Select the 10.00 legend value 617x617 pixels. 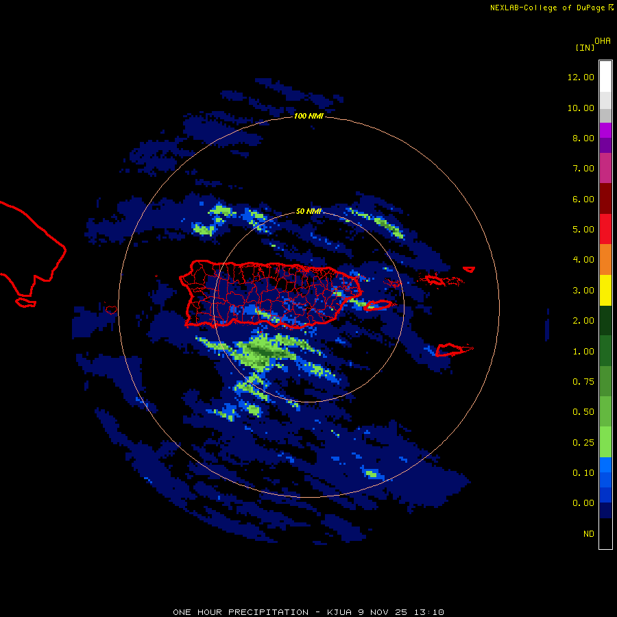pos(581,108)
